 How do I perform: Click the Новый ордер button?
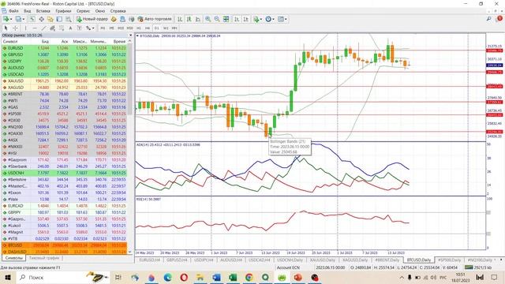click(x=92, y=19)
